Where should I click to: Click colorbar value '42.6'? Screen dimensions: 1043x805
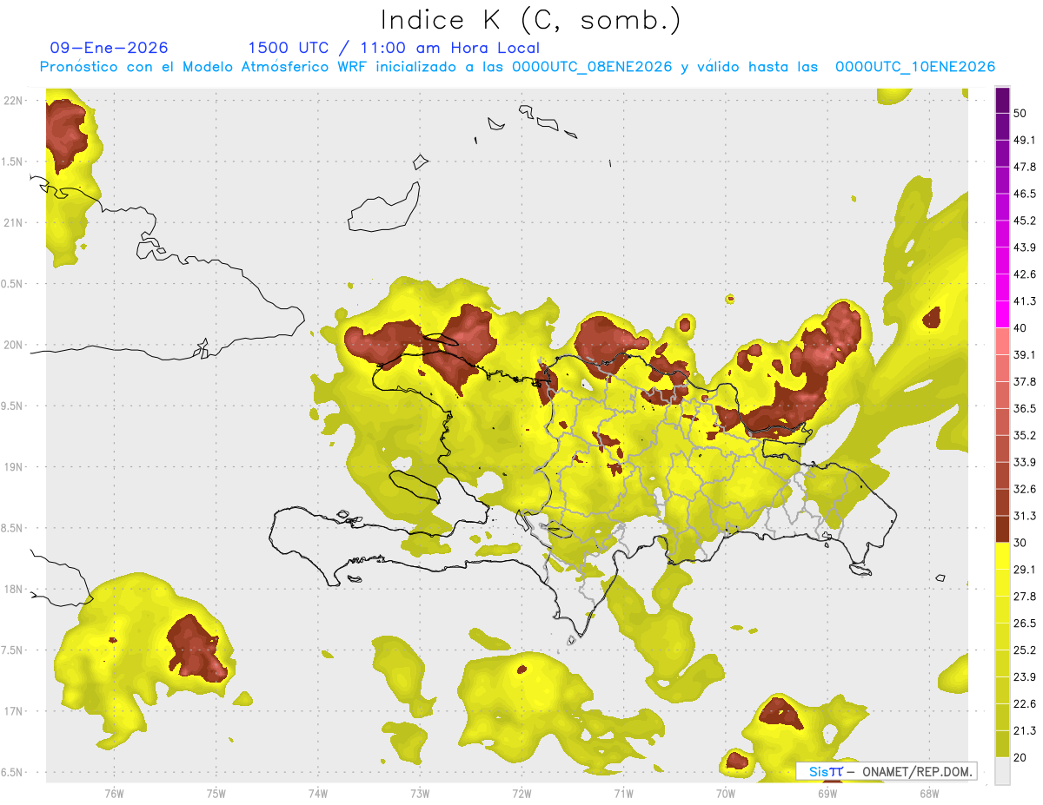(1025, 274)
